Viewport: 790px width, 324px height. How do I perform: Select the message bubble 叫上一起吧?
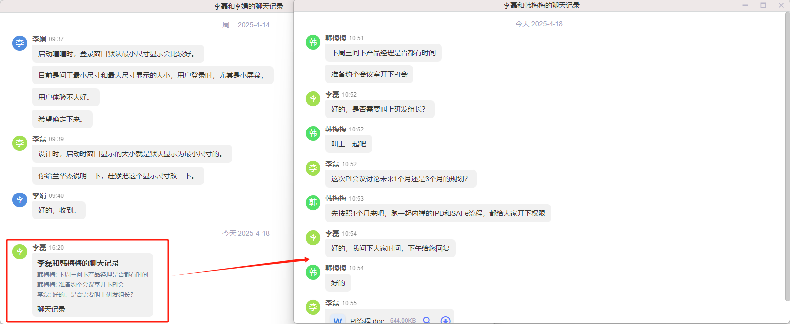click(x=348, y=144)
